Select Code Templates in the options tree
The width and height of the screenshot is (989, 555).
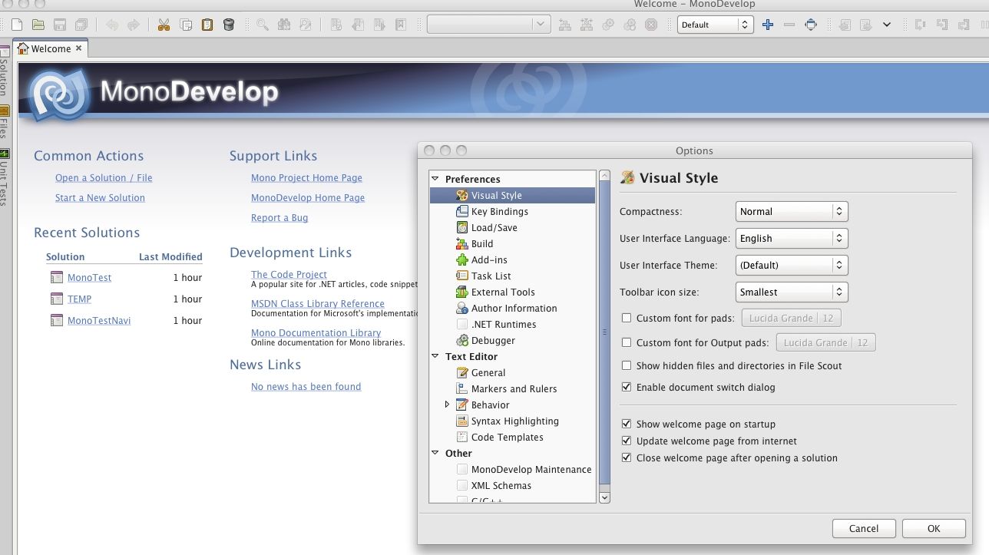coord(508,437)
